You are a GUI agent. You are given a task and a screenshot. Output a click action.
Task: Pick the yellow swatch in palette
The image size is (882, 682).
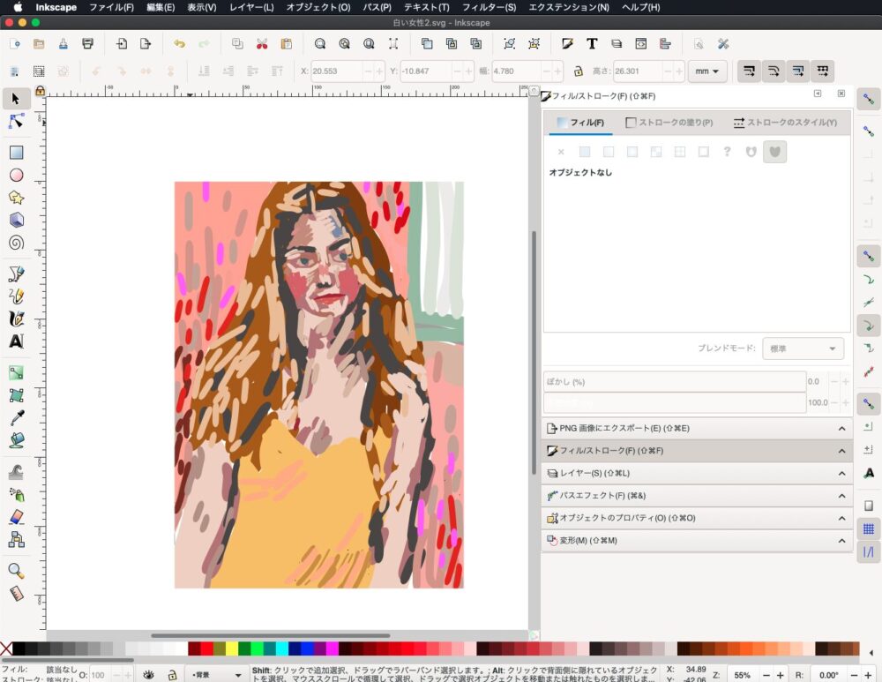[232, 649]
